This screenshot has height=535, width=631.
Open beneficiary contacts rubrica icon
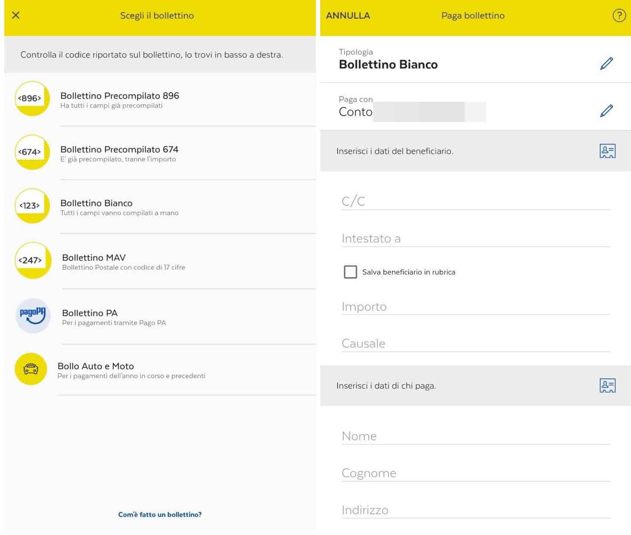click(x=608, y=151)
